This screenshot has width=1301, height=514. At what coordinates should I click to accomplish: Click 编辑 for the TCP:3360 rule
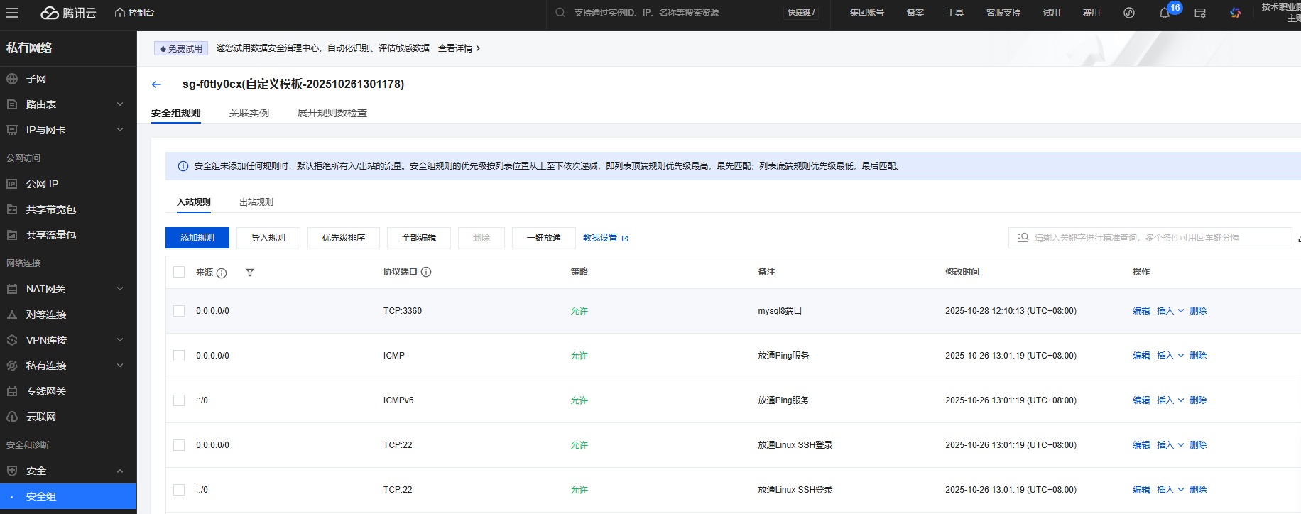coord(1141,311)
